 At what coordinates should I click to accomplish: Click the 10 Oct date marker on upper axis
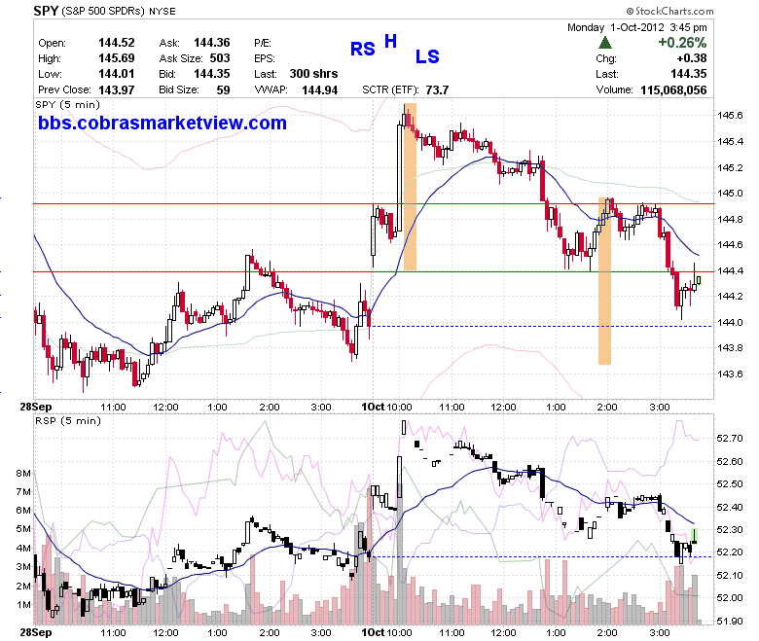(373, 407)
